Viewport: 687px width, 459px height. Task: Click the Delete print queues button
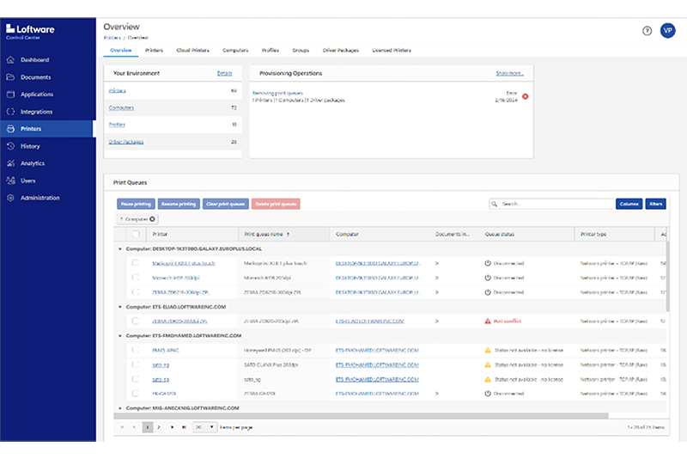(276, 204)
